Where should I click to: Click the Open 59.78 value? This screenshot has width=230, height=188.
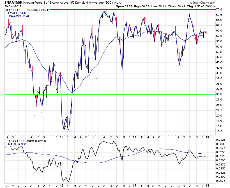pyautogui.click(x=124, y=6)
